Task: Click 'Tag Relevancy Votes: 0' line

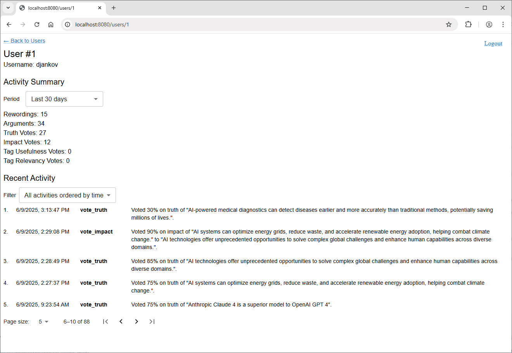Action: (x=36, y=161)
